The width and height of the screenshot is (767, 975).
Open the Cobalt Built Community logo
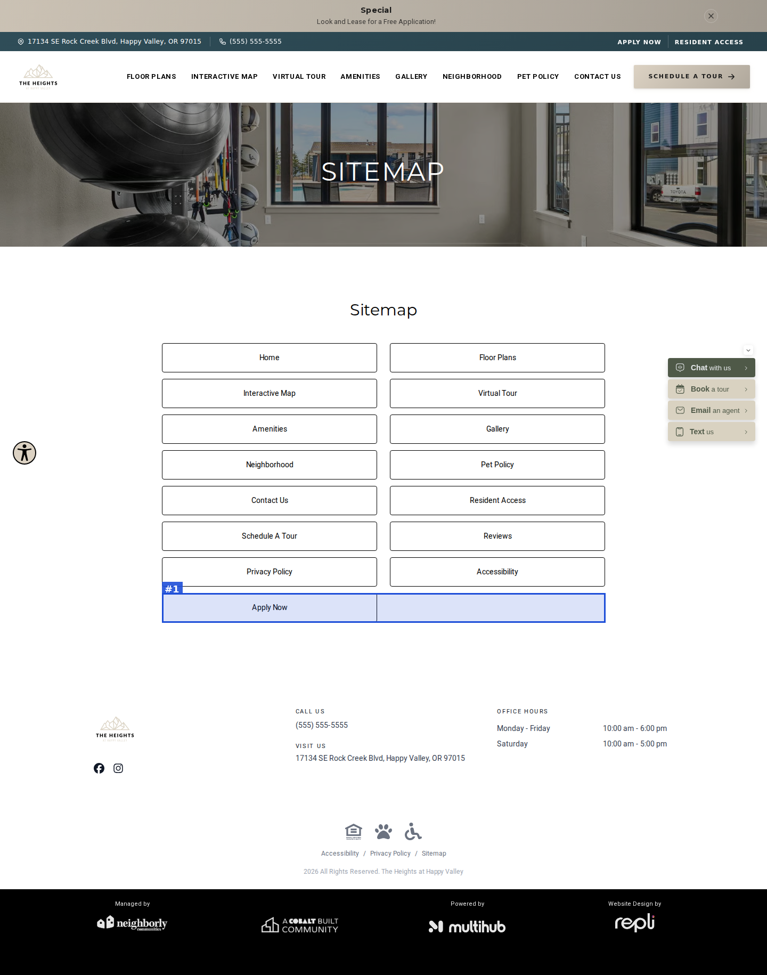tap(300, 925)
